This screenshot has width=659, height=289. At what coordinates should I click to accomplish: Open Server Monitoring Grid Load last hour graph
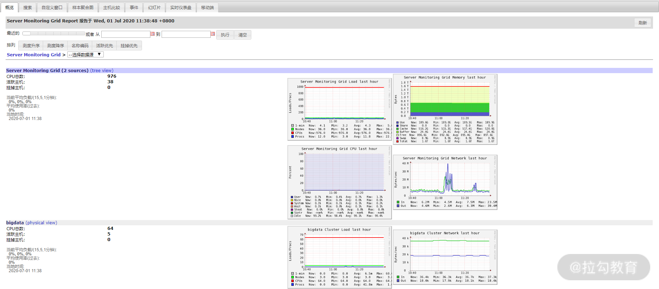point(340,110)
